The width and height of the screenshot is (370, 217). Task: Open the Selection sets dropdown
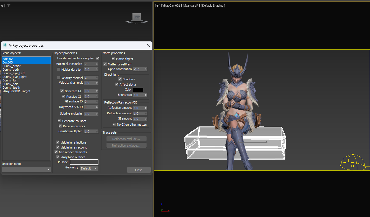(26, 170)
